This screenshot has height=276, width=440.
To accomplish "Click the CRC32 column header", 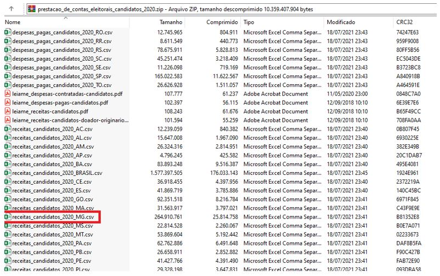I will [x=406, y=22].
